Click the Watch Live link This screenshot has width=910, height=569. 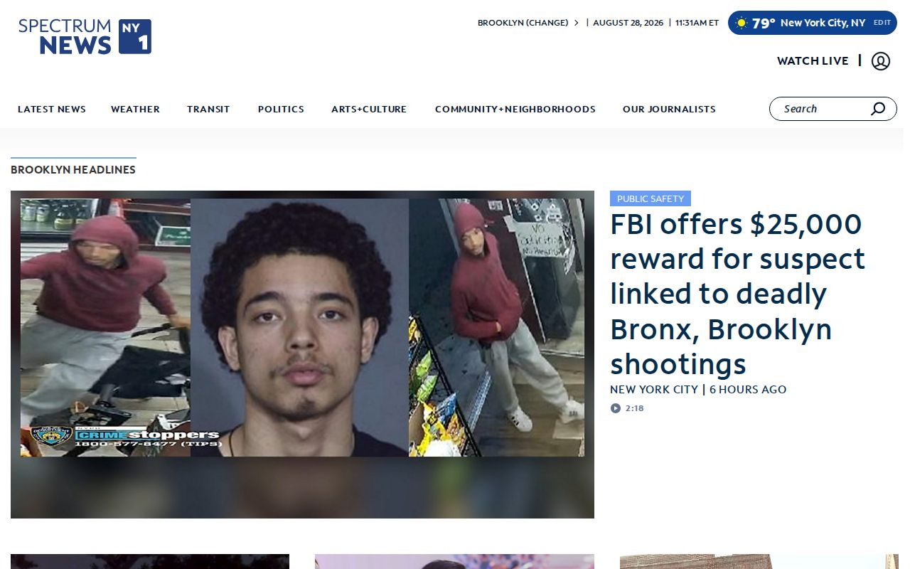click(813, 61)
